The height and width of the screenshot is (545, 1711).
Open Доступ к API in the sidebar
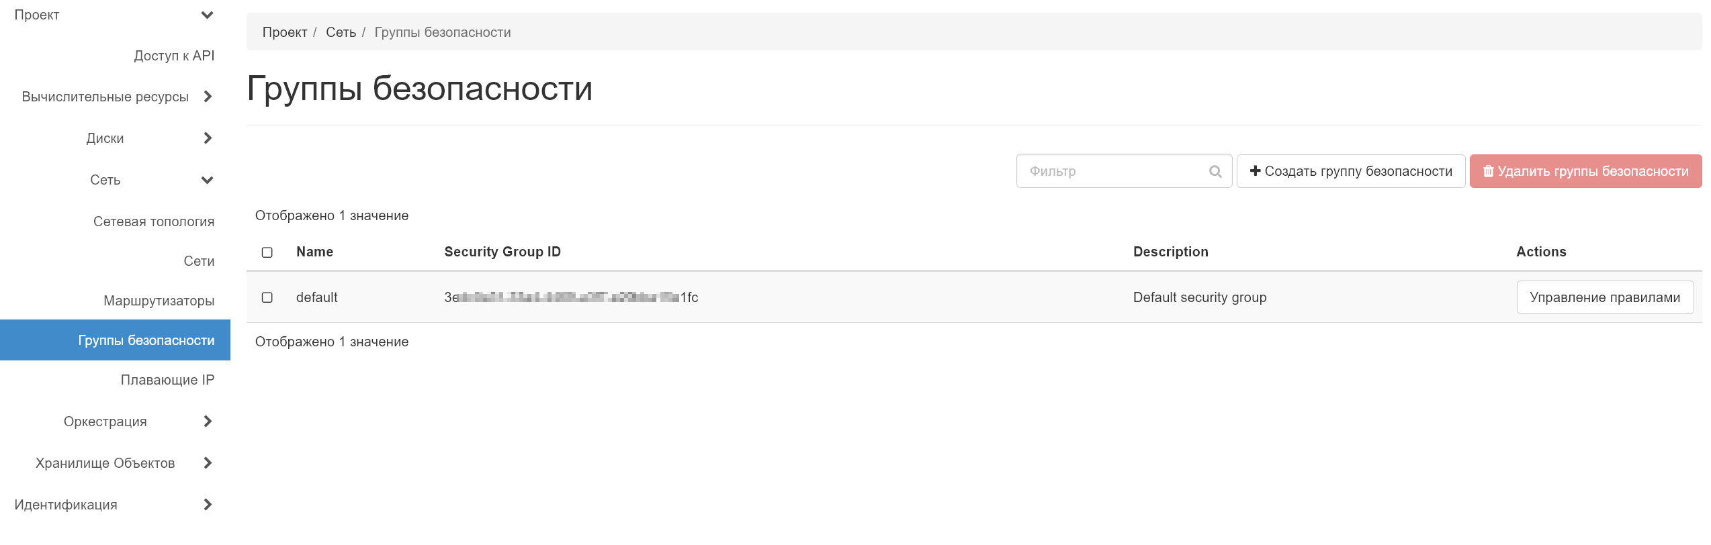coord(174,55)
